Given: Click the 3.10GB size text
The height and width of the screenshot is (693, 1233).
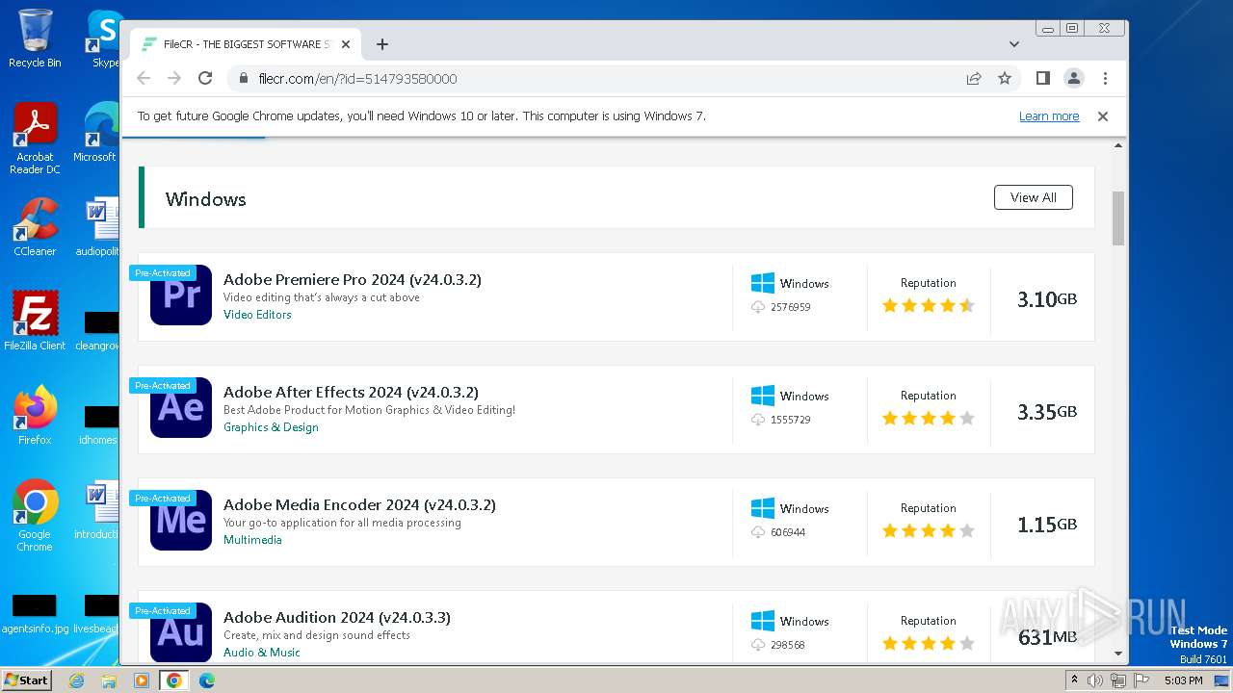Looking at the screenshot, I should point(1047,299).
